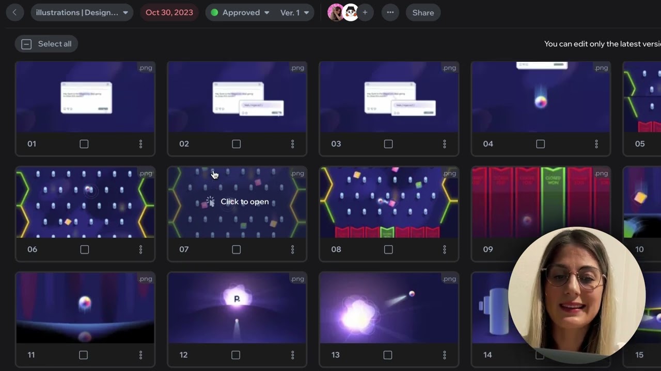Open thumbnail of image 06

85,203
